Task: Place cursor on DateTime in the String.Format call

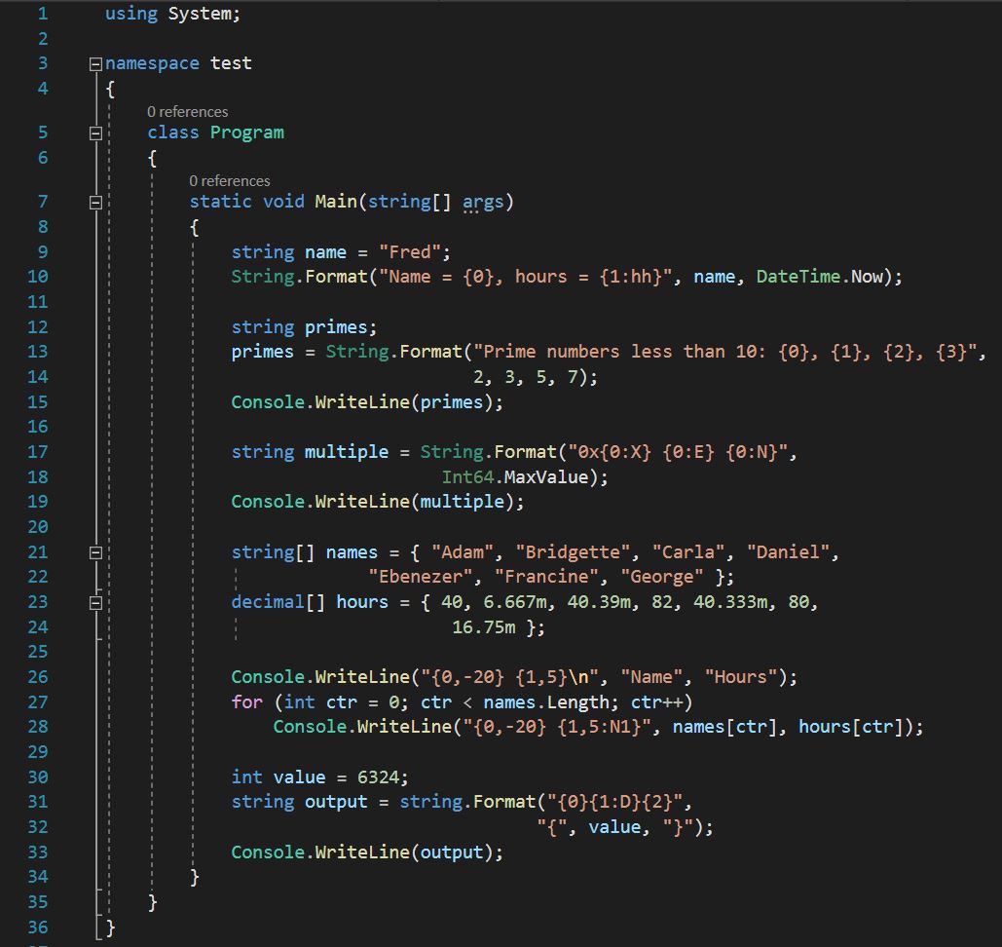Action: 798,277
